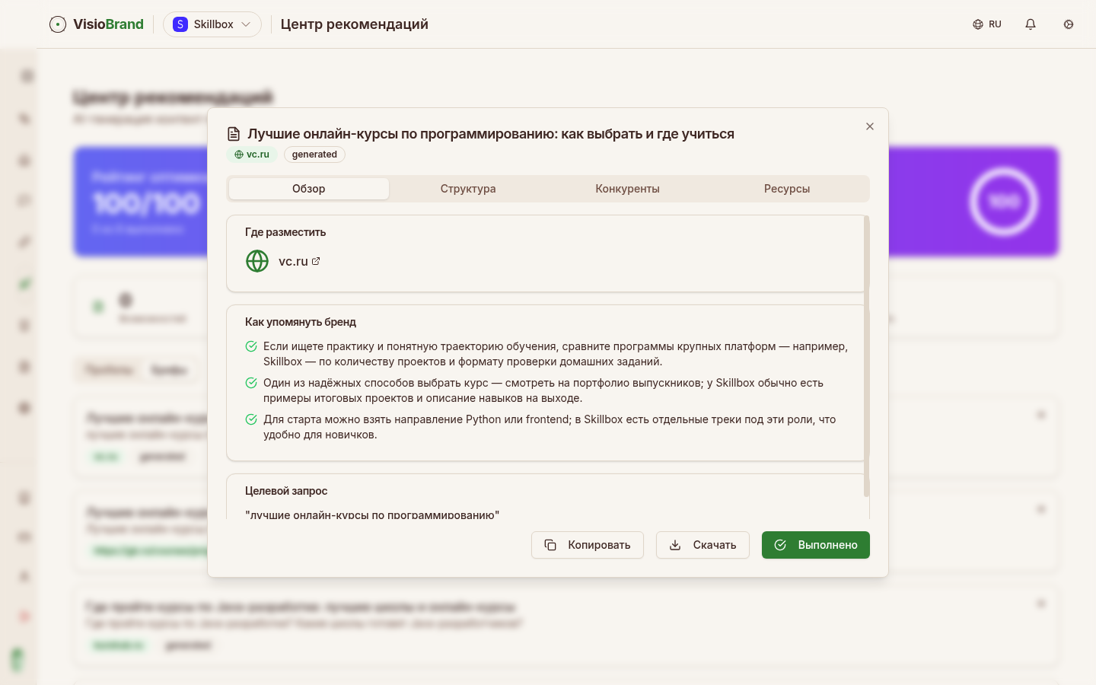The width and height of the screenshot is (1096, 685).
Task: Open the notifications bell icon
Action: click(1031, 24)
